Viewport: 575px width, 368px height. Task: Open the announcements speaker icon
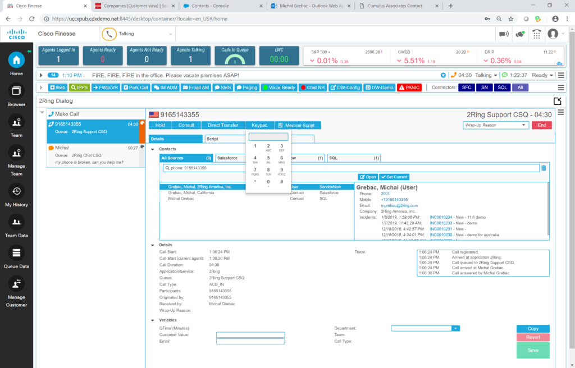[504, 34]
